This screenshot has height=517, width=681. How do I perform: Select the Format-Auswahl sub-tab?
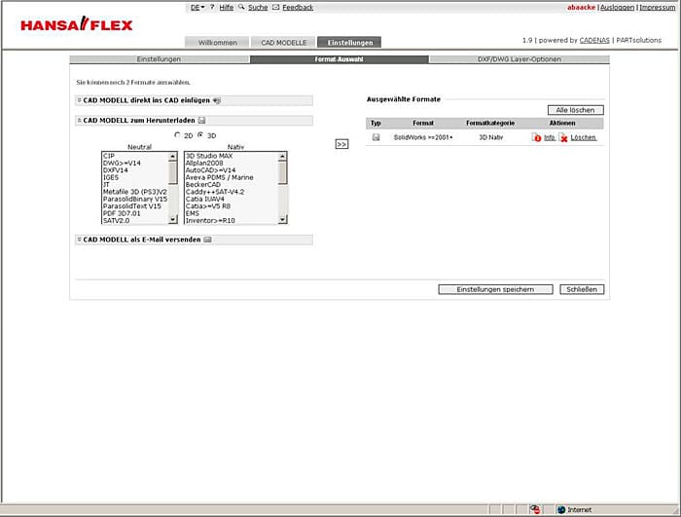(x=340, y=59)
